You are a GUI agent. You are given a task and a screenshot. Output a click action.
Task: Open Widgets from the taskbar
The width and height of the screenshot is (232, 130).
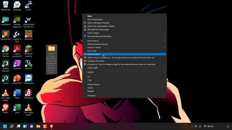click(x=25, y=126)
